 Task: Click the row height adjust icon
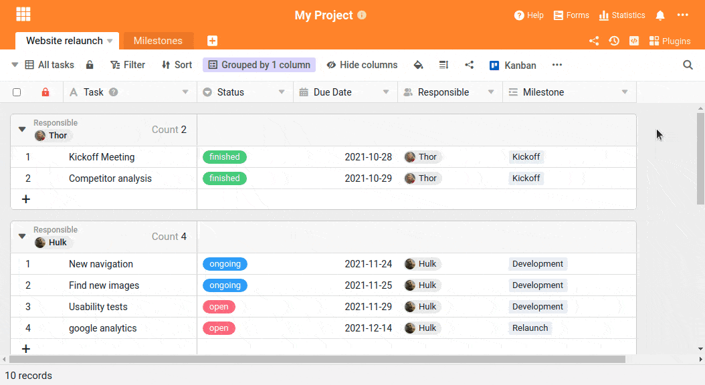[443, 65]
